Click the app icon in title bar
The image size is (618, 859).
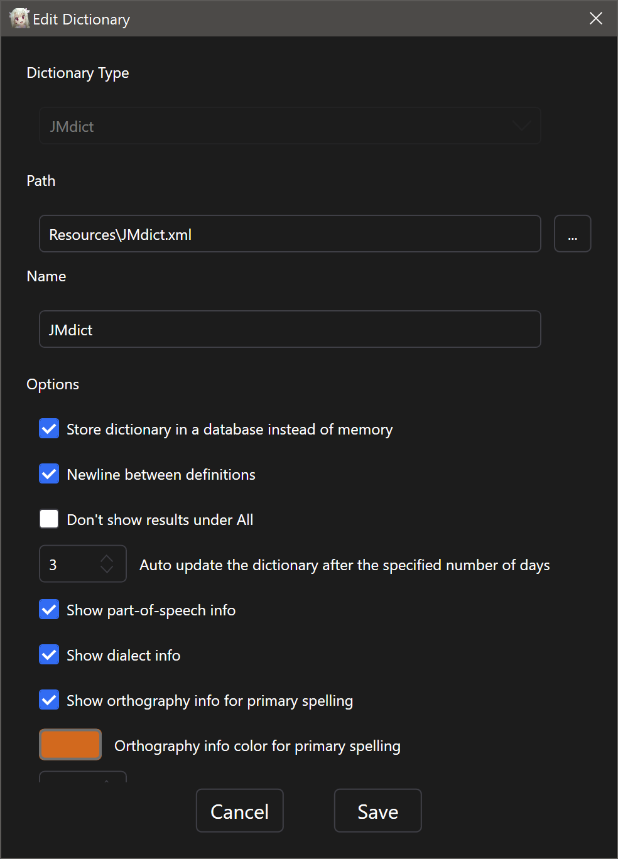19,19
